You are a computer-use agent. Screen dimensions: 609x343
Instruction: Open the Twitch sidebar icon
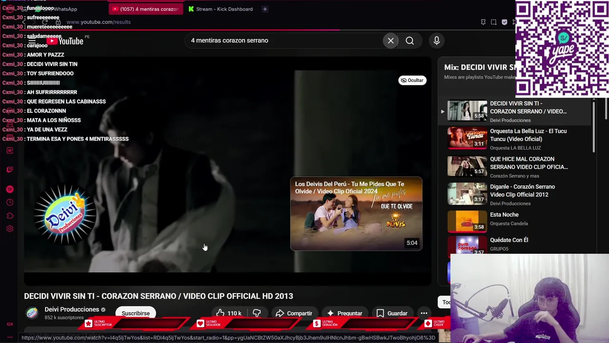(x=10, y=170)
